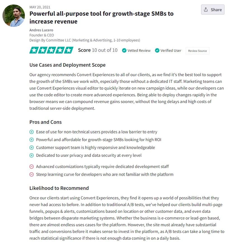
Task: Click the 'Likelihood to Recommend' heading
Action: pos(59,188)
